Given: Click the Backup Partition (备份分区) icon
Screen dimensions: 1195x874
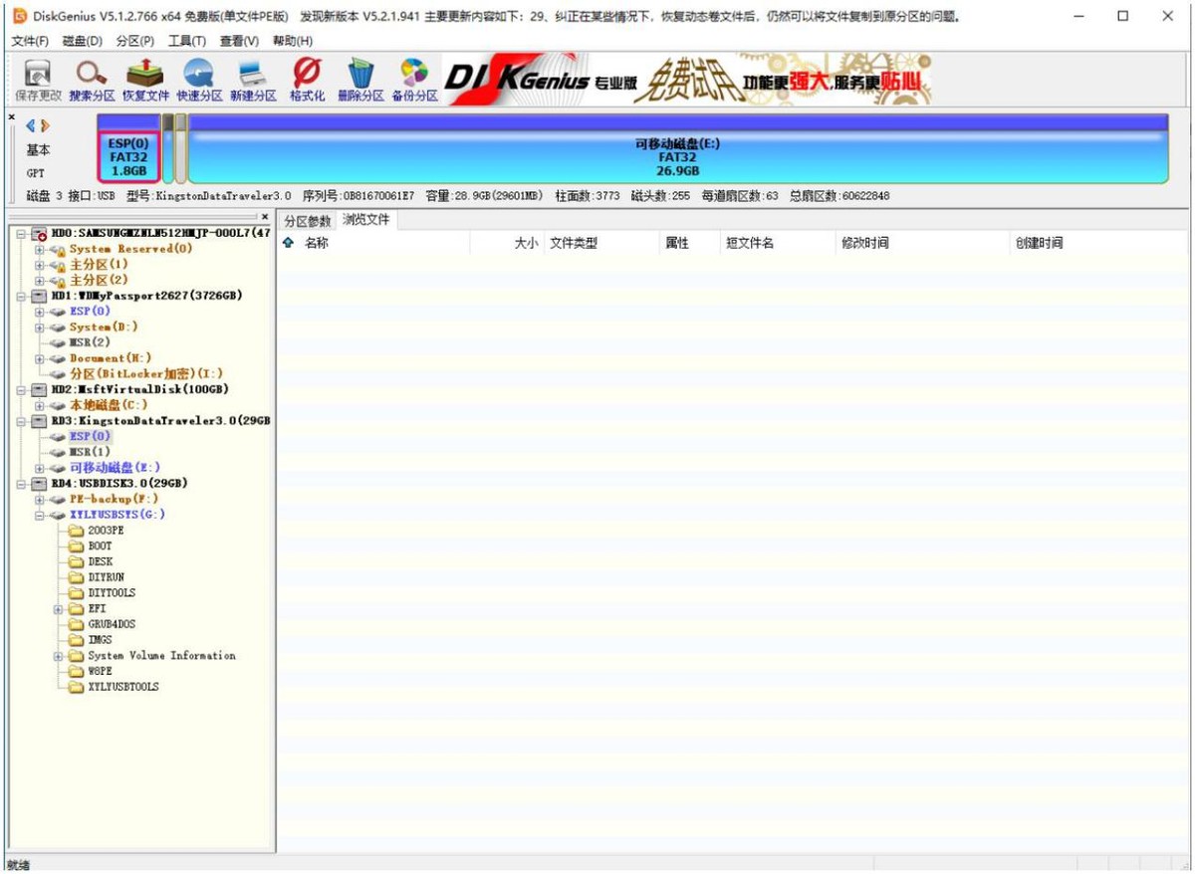Looking at the screenshot, I should pyautogui.click(x=414, y=81).
